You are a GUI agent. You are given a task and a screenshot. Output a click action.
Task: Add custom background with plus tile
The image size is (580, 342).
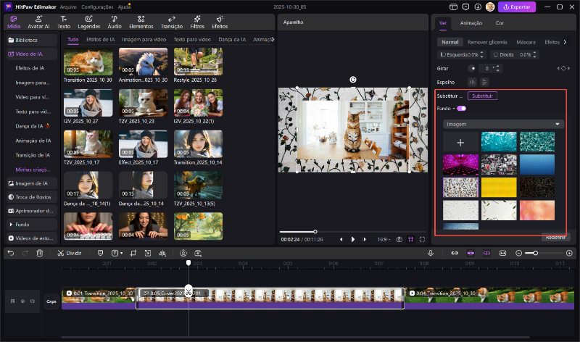(x=460, y=142)
